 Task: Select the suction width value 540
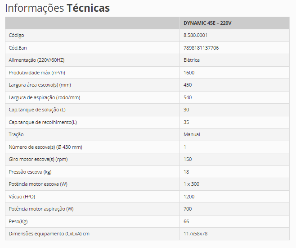tap(188, 97)
